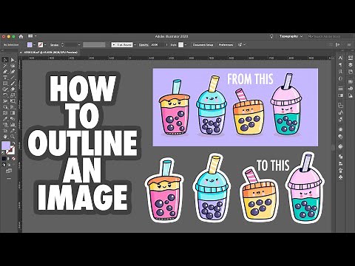
Task: Open the graphic Style dropdown arrow
Action: tap(186, 45)
